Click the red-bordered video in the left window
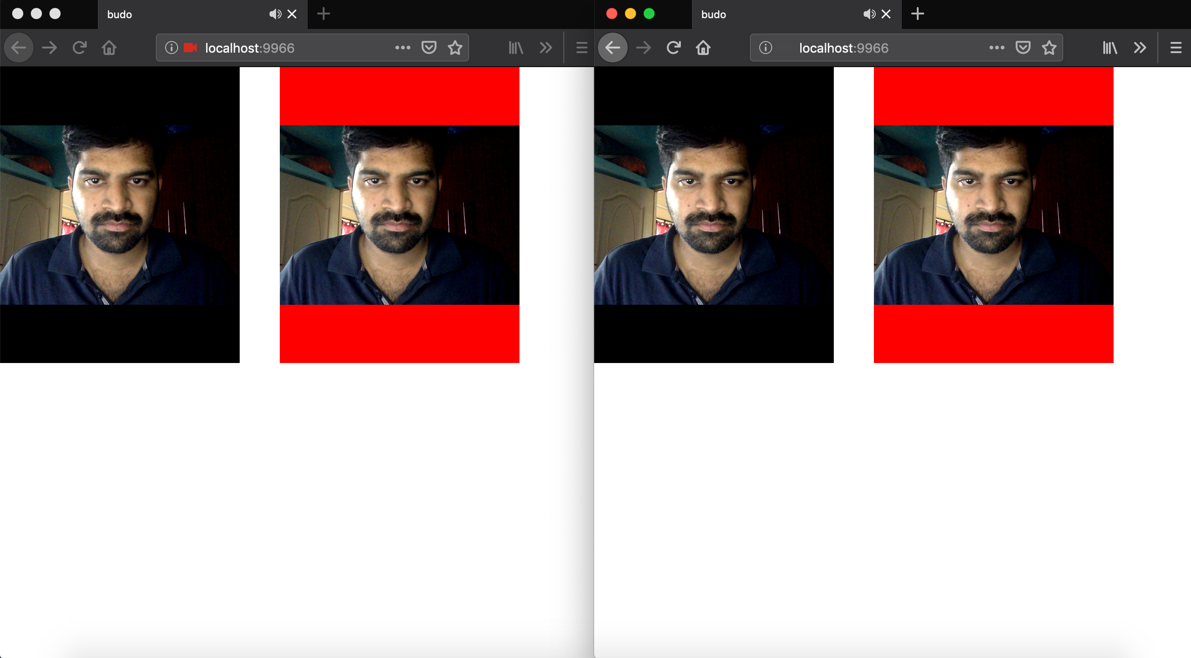This screenshot has height=658, width=1191. pos(399,215)
